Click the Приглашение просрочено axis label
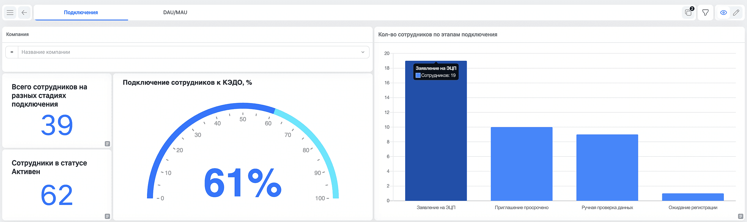Screen dimensions: 747x222 tap(521, 207)
